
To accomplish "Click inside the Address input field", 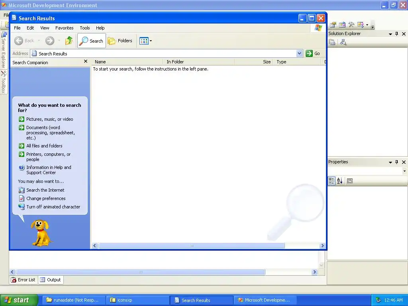I will coord(167,53).
